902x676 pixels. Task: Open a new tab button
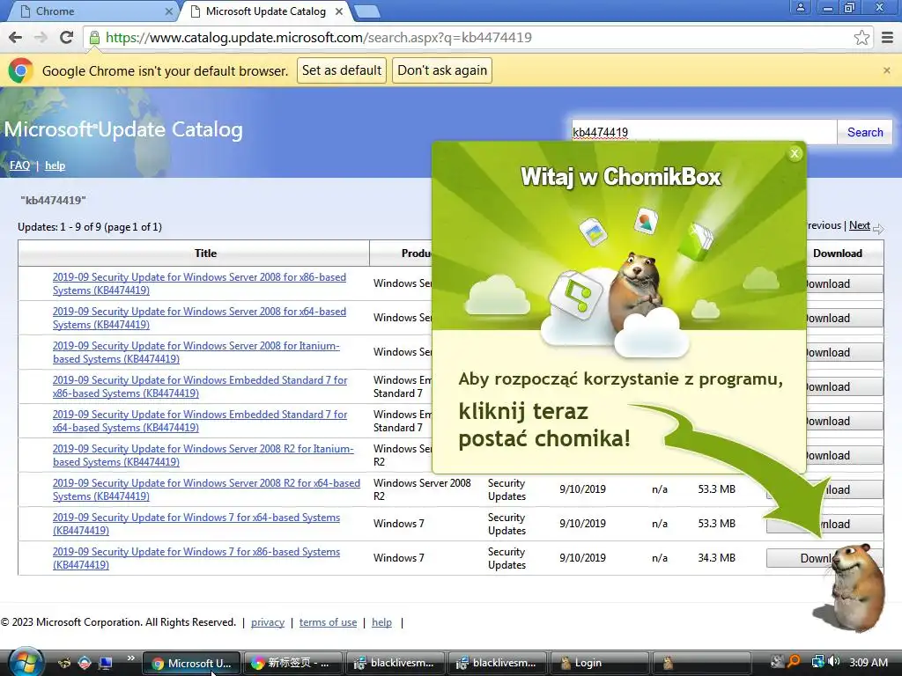[x=366, y=11]
